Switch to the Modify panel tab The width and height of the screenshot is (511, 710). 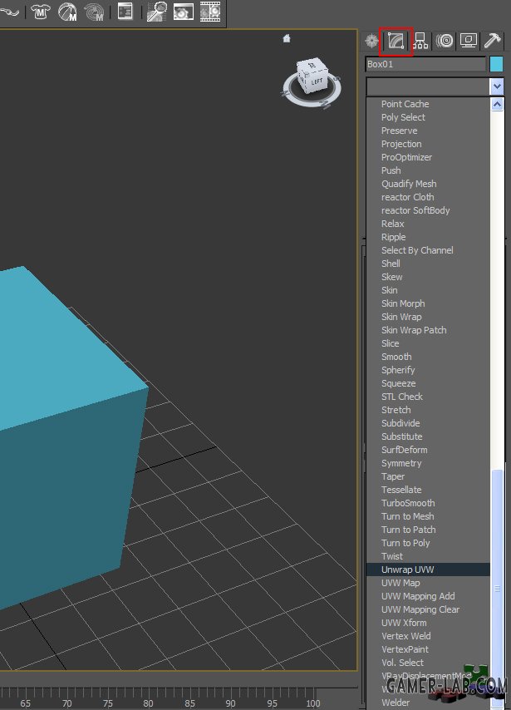click(x=396, y=41)
